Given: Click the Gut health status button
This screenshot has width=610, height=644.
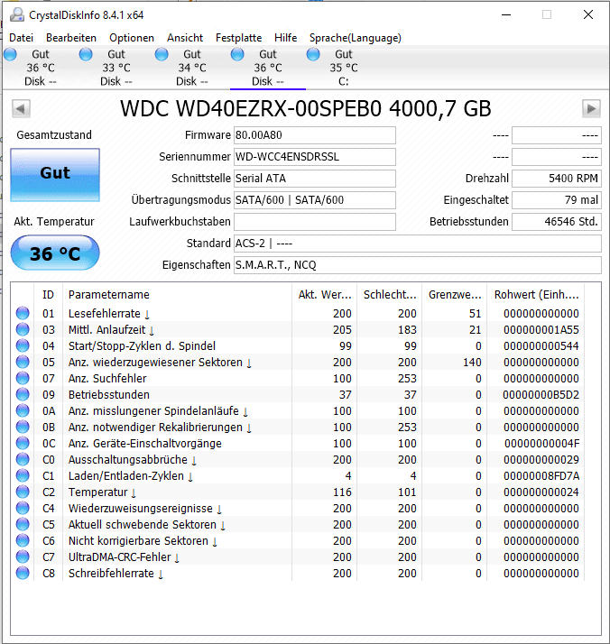Looking at the screenshot, I should (x=55, y=175).
